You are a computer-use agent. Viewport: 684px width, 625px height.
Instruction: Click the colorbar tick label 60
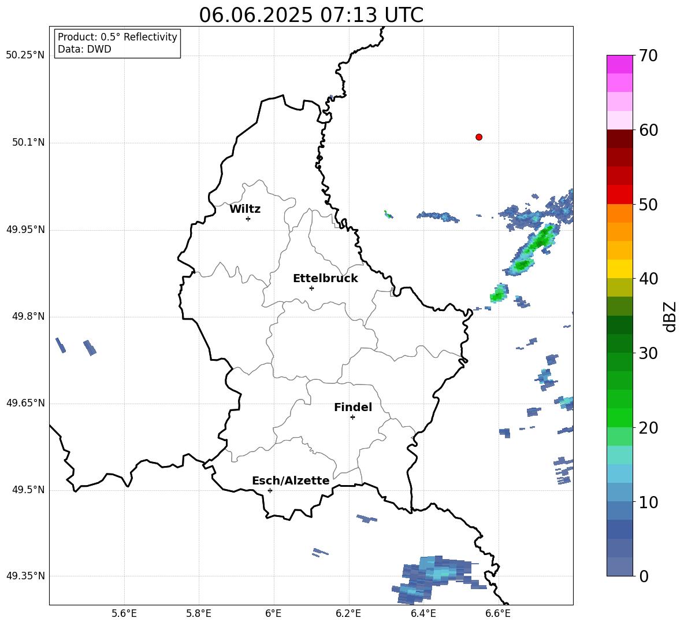[x=648, y=130]
